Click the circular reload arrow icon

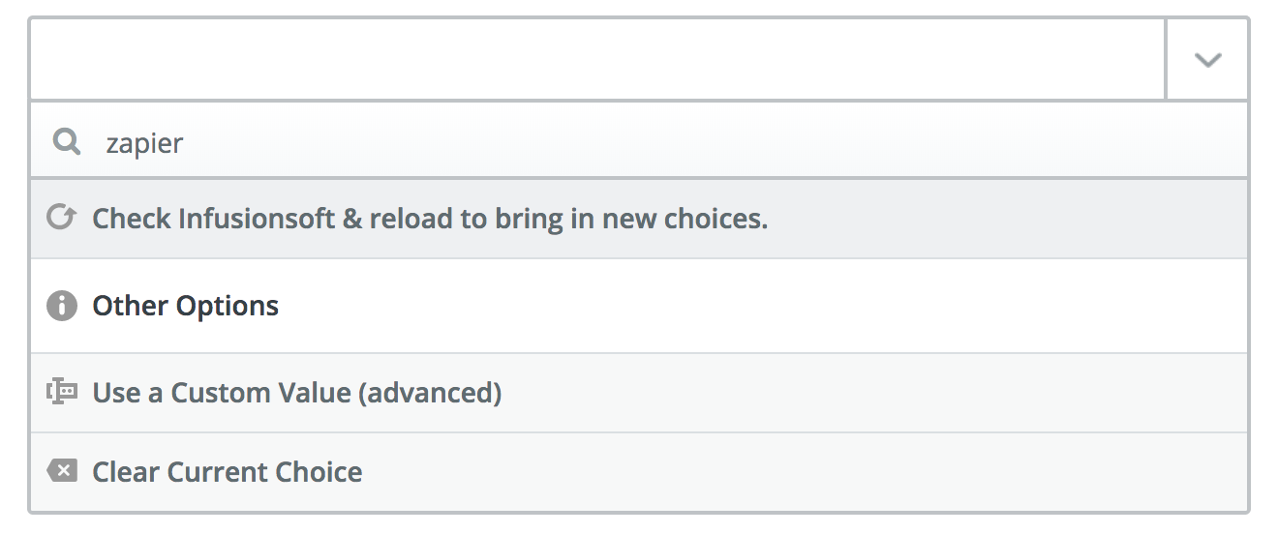pyautogui.click(x=61, y=219)
